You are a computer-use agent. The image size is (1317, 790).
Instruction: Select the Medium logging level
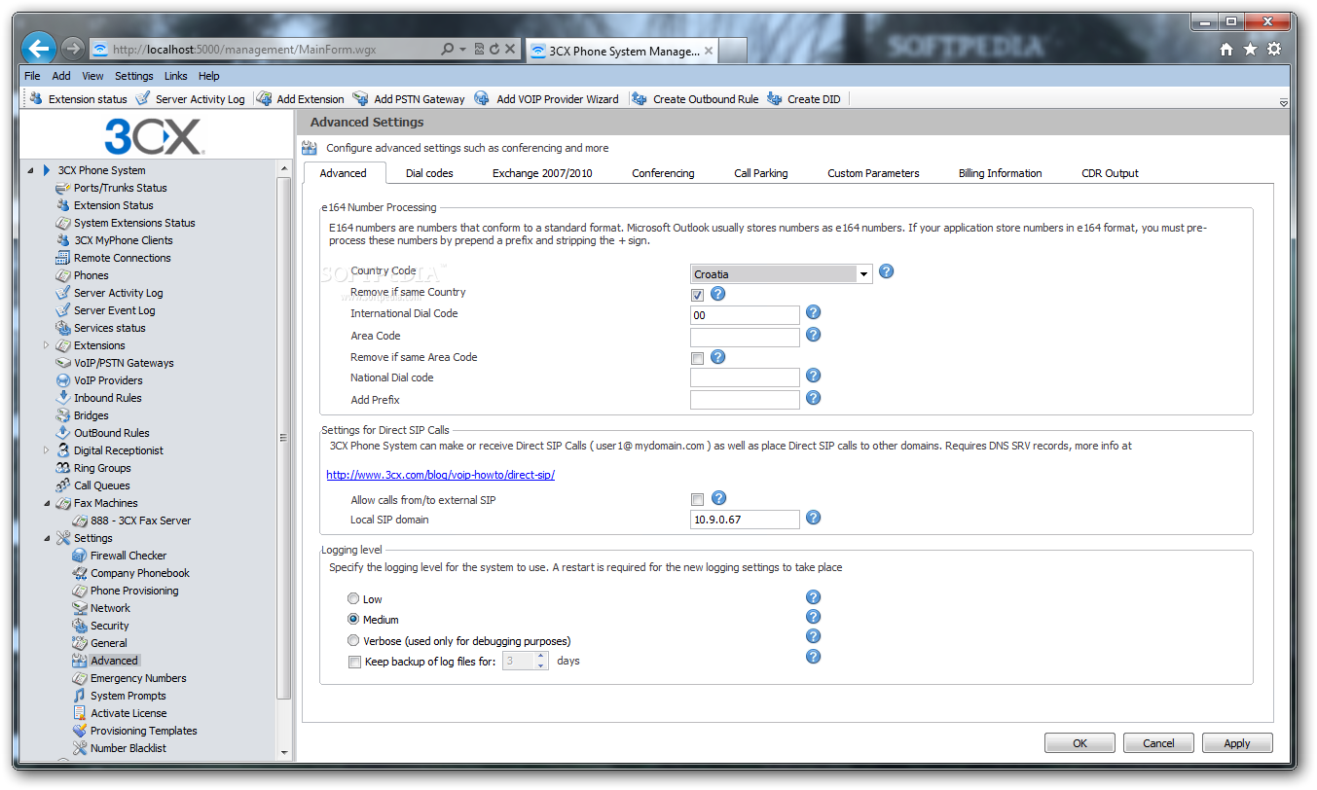coord(353,619)
